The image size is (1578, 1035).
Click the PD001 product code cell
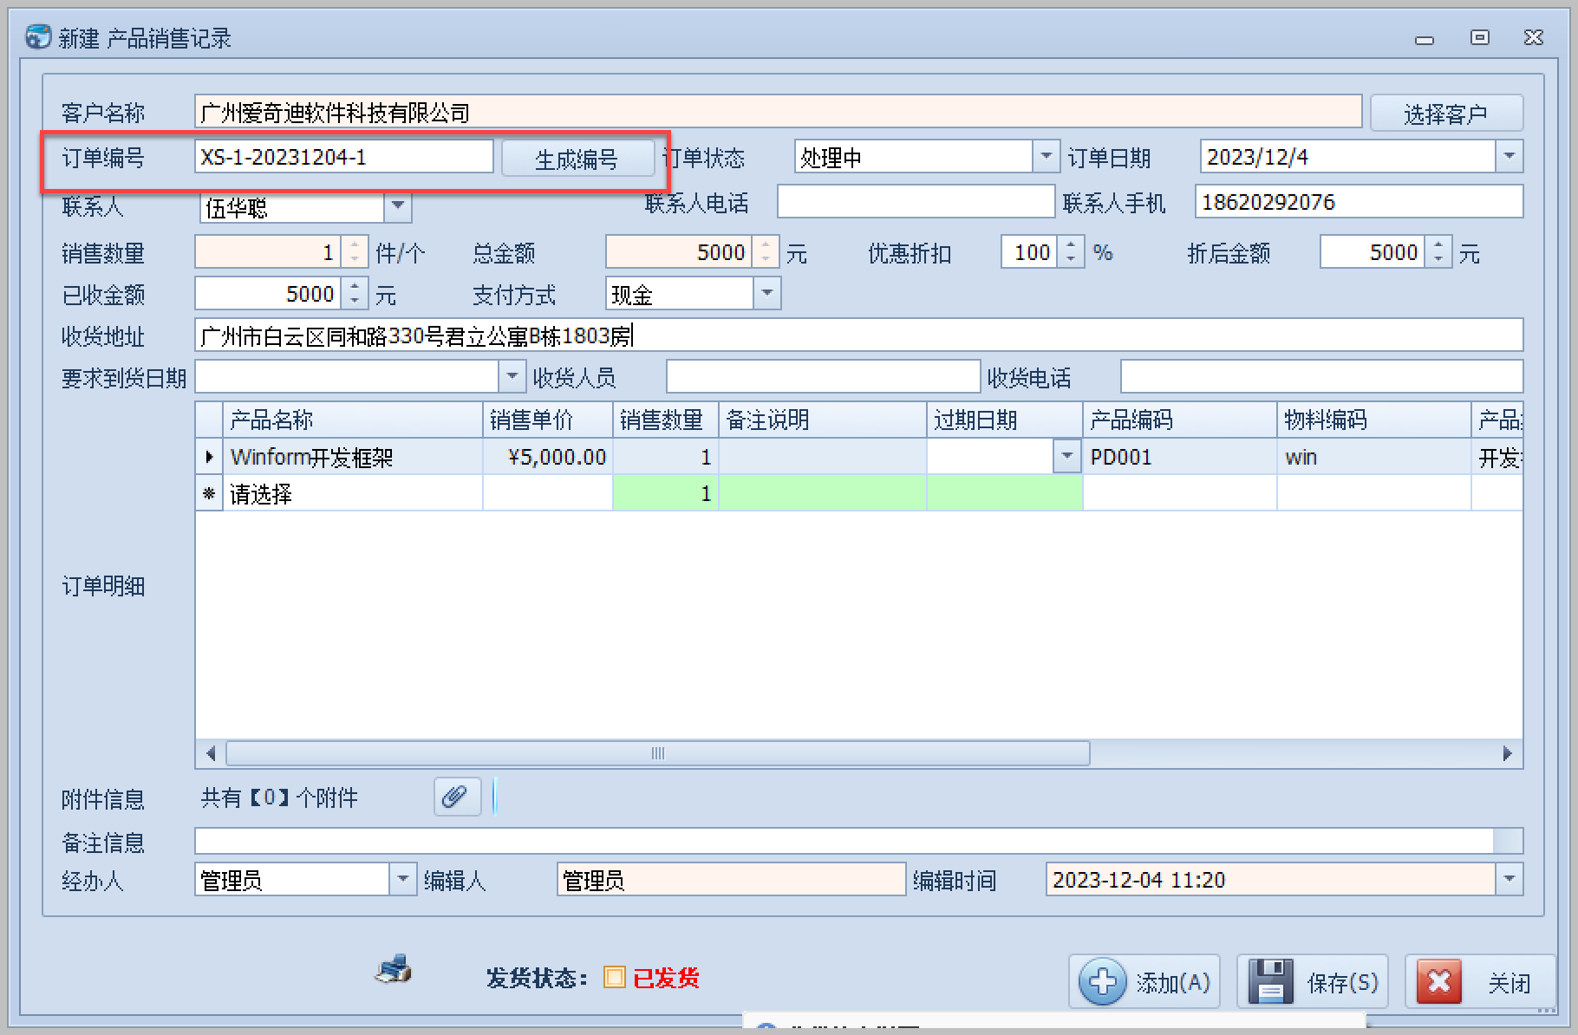[1180, 457]
